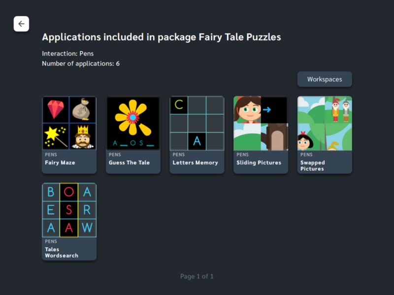
Task: Select the Guess The Tale flower image
Action: [133, 123]
